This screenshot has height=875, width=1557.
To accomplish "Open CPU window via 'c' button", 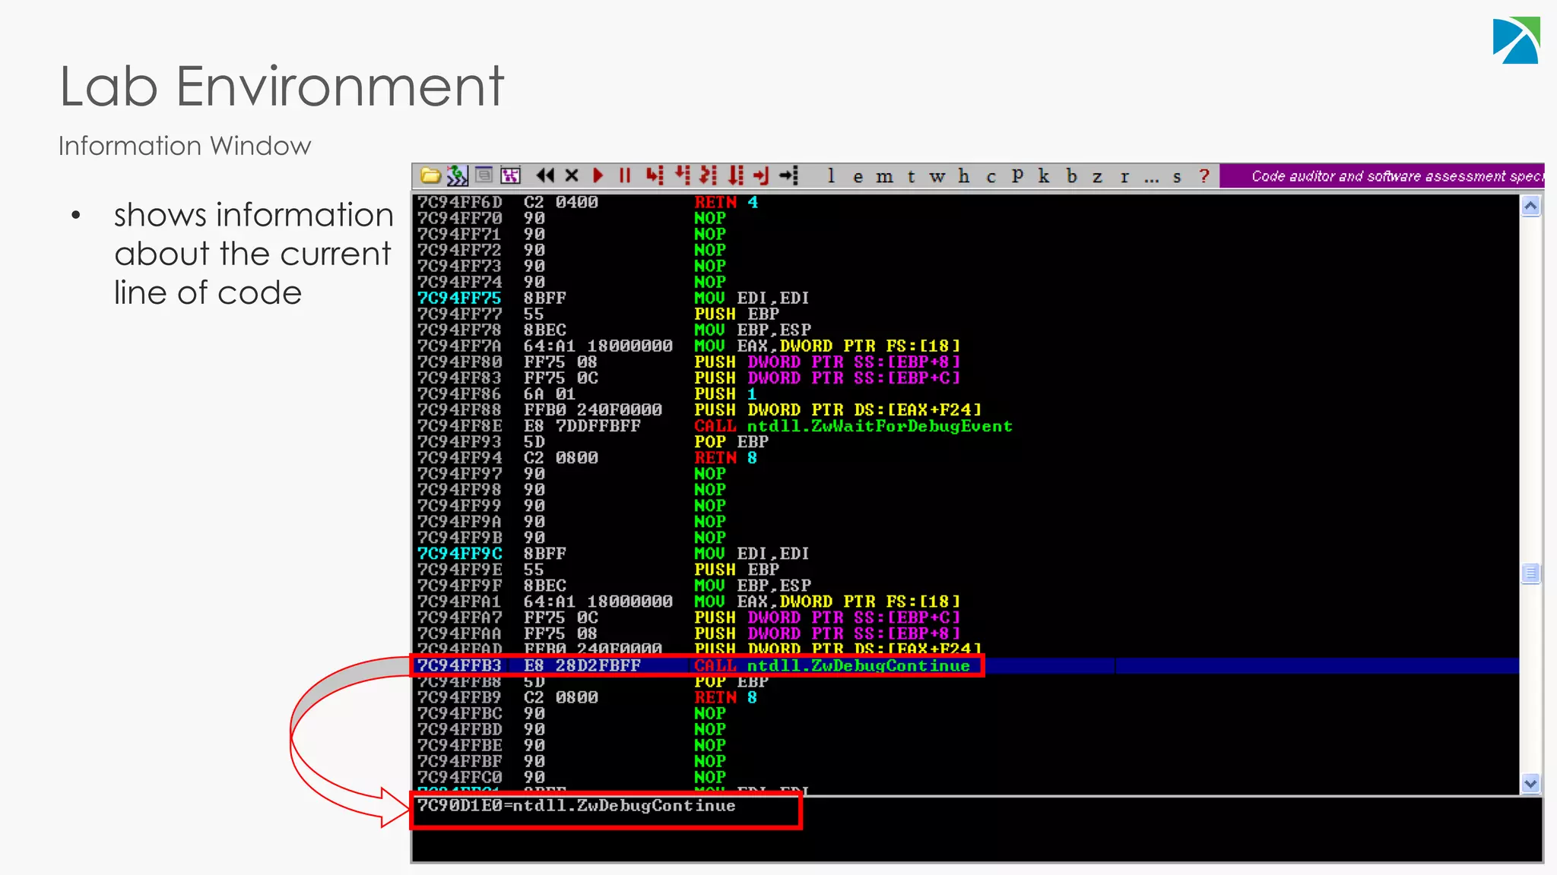I will (x=991, y=177).
